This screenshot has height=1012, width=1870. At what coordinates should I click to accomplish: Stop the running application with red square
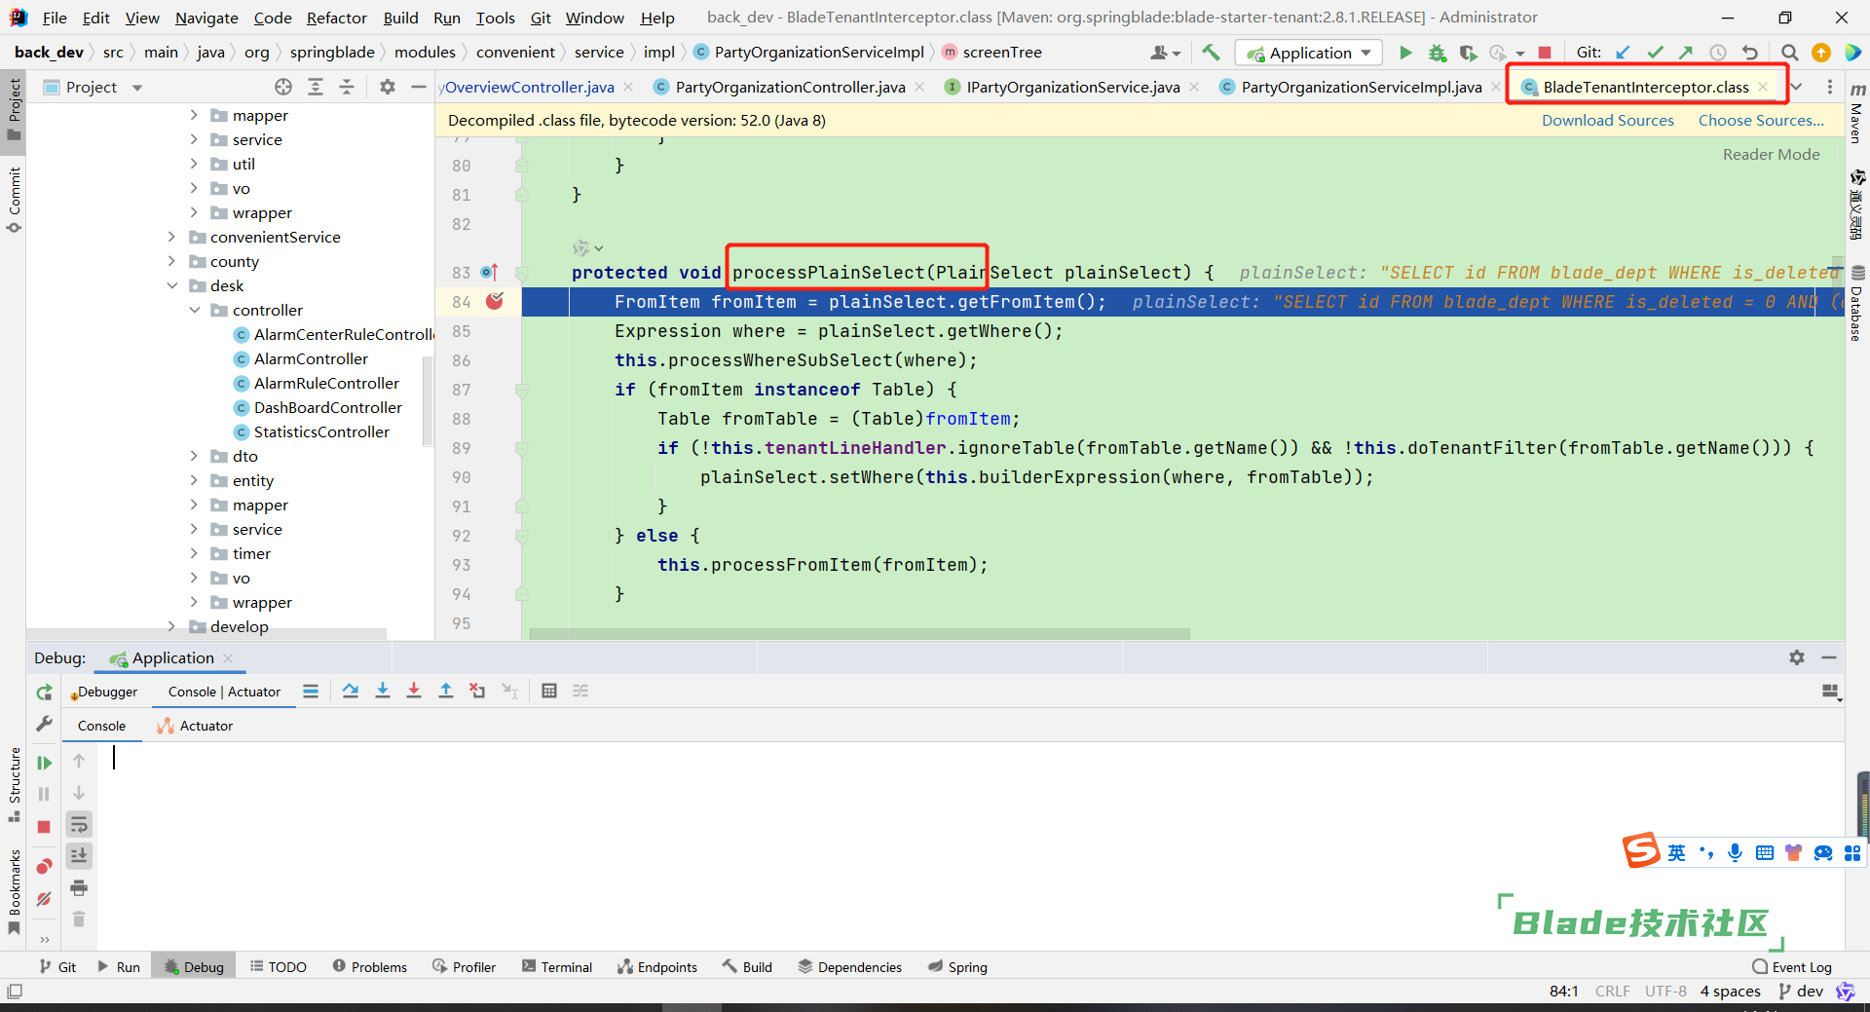pyautogui.click(x=1545, y=53)
